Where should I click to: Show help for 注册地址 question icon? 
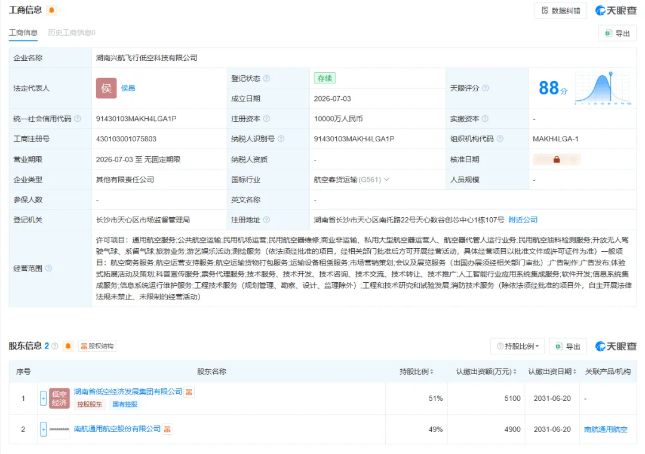266,220
